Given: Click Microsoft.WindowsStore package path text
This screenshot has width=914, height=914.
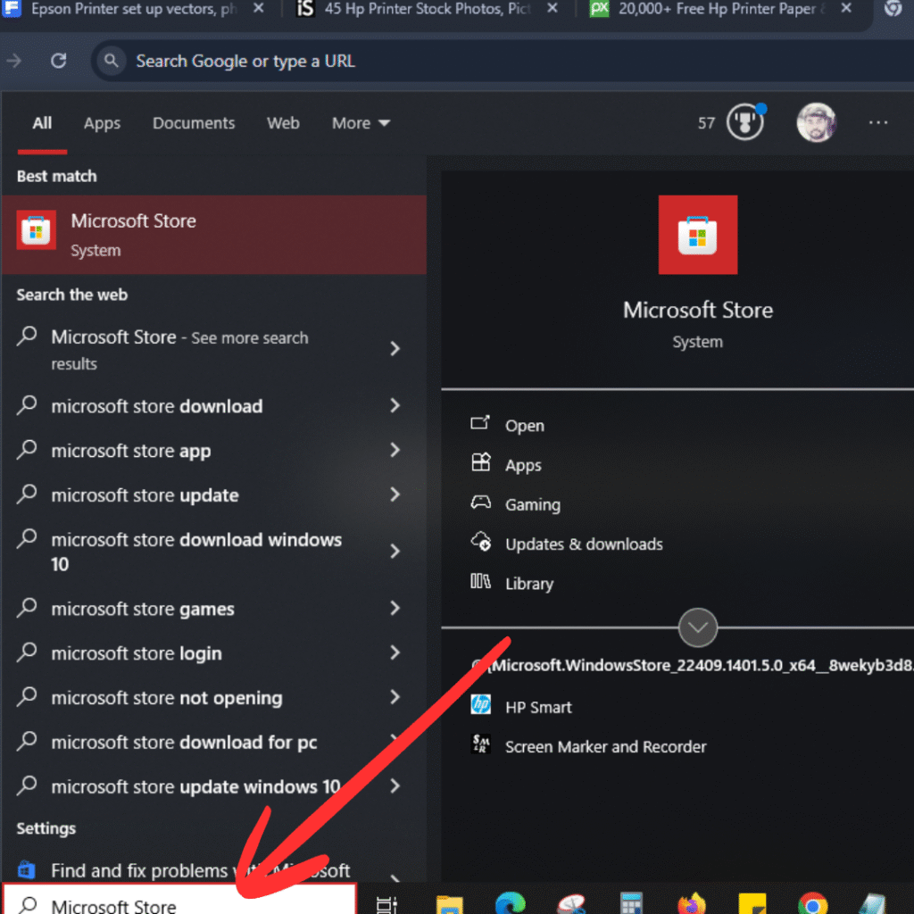Looking at the screenshot, I should pos(694,665).
